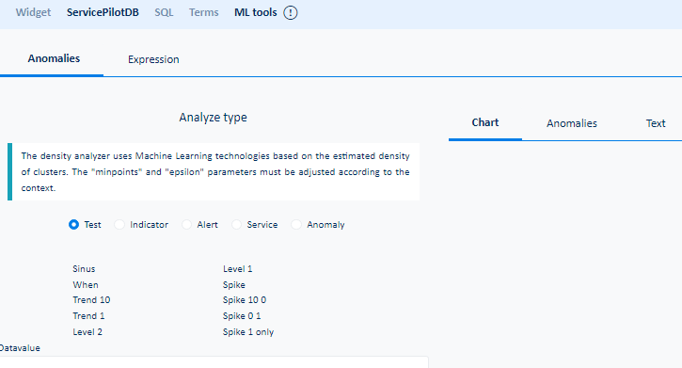Click the density analyzer description text

tap(215, 172)
